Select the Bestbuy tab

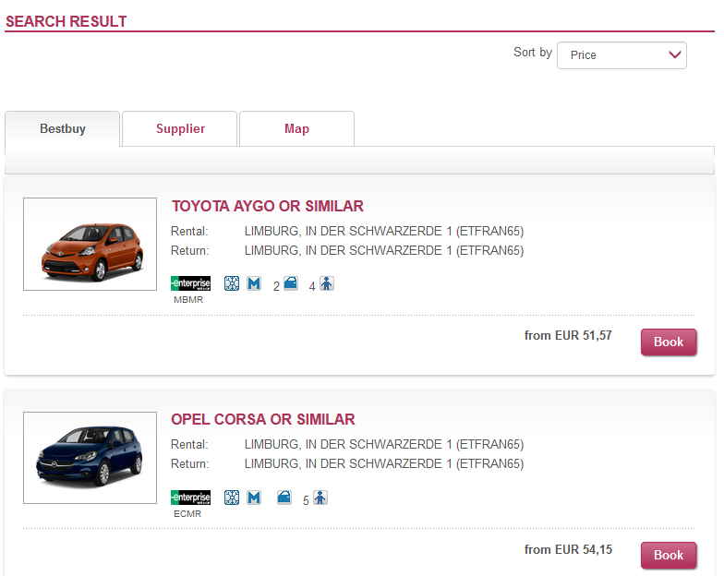click(63, 129)
